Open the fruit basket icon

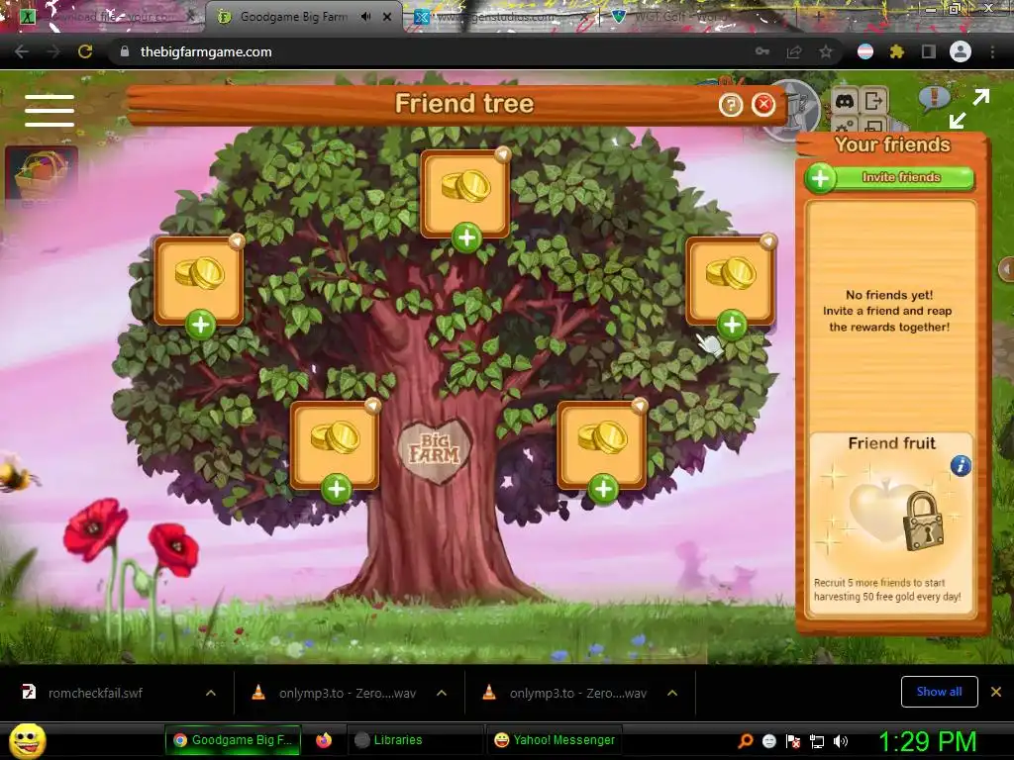tap(42, 174)
